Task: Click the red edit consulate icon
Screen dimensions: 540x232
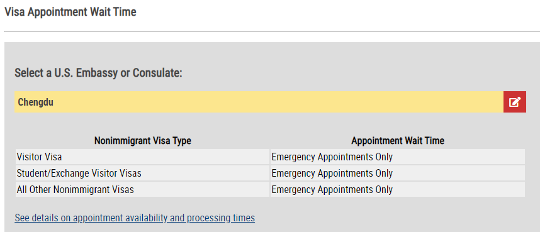Action: point(515,102)
